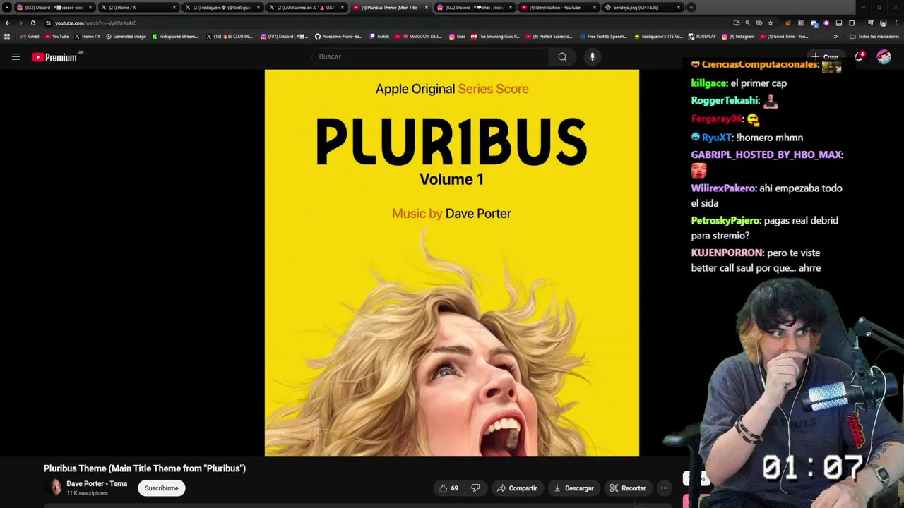Open the YouTube bookmark
The width and height of the screenshot is (904, 508).
click(56, 37)
